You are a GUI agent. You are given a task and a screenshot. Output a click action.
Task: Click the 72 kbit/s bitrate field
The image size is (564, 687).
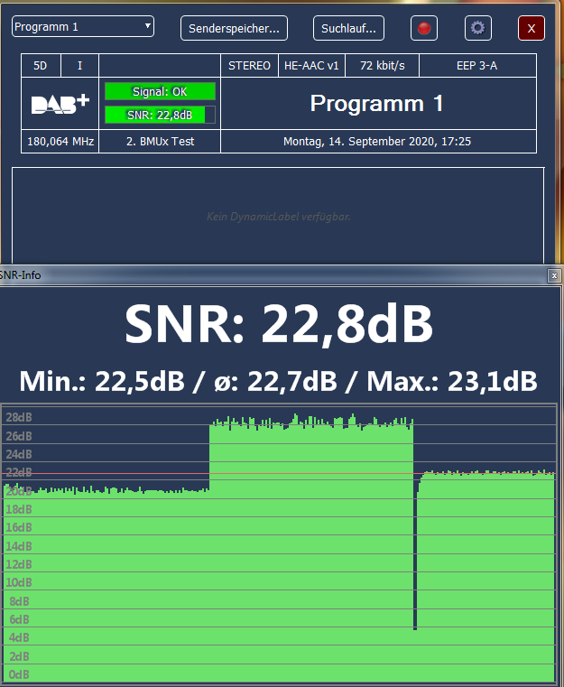click(x=383, y=66)
